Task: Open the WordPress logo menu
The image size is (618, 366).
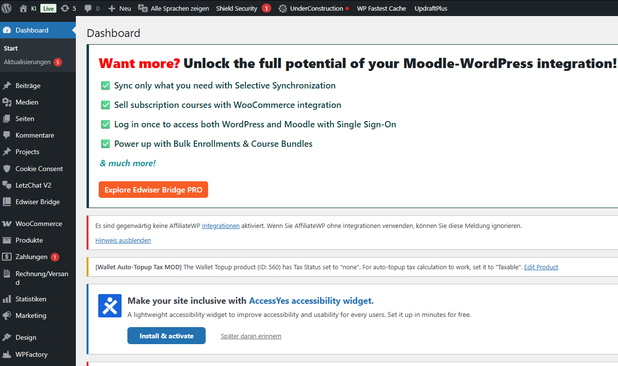Action: pyautogui.click(x=6, y=8)
